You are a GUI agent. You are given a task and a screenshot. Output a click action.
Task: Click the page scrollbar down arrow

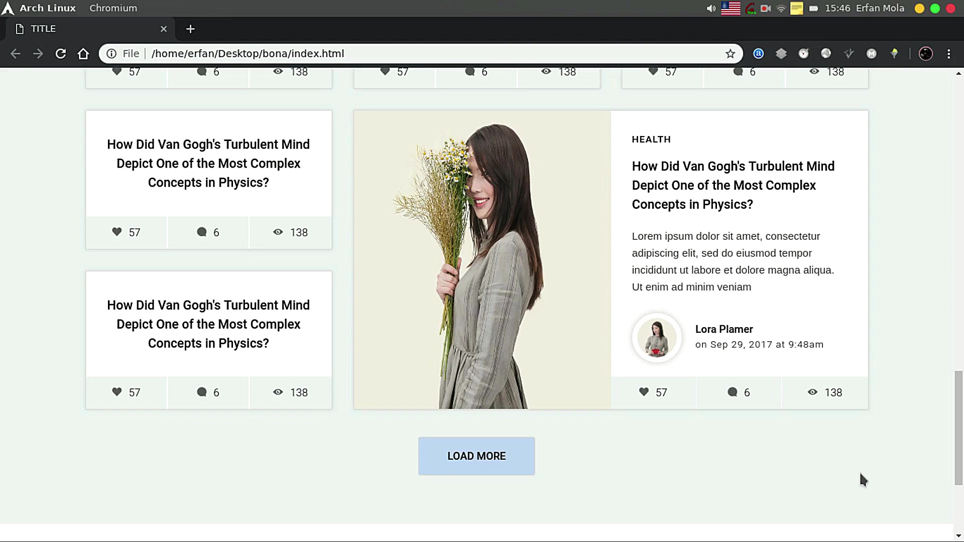tap(958, 535)
